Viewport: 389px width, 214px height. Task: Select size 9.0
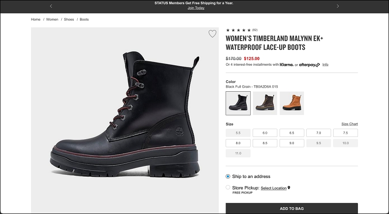[x=292, y=143]
